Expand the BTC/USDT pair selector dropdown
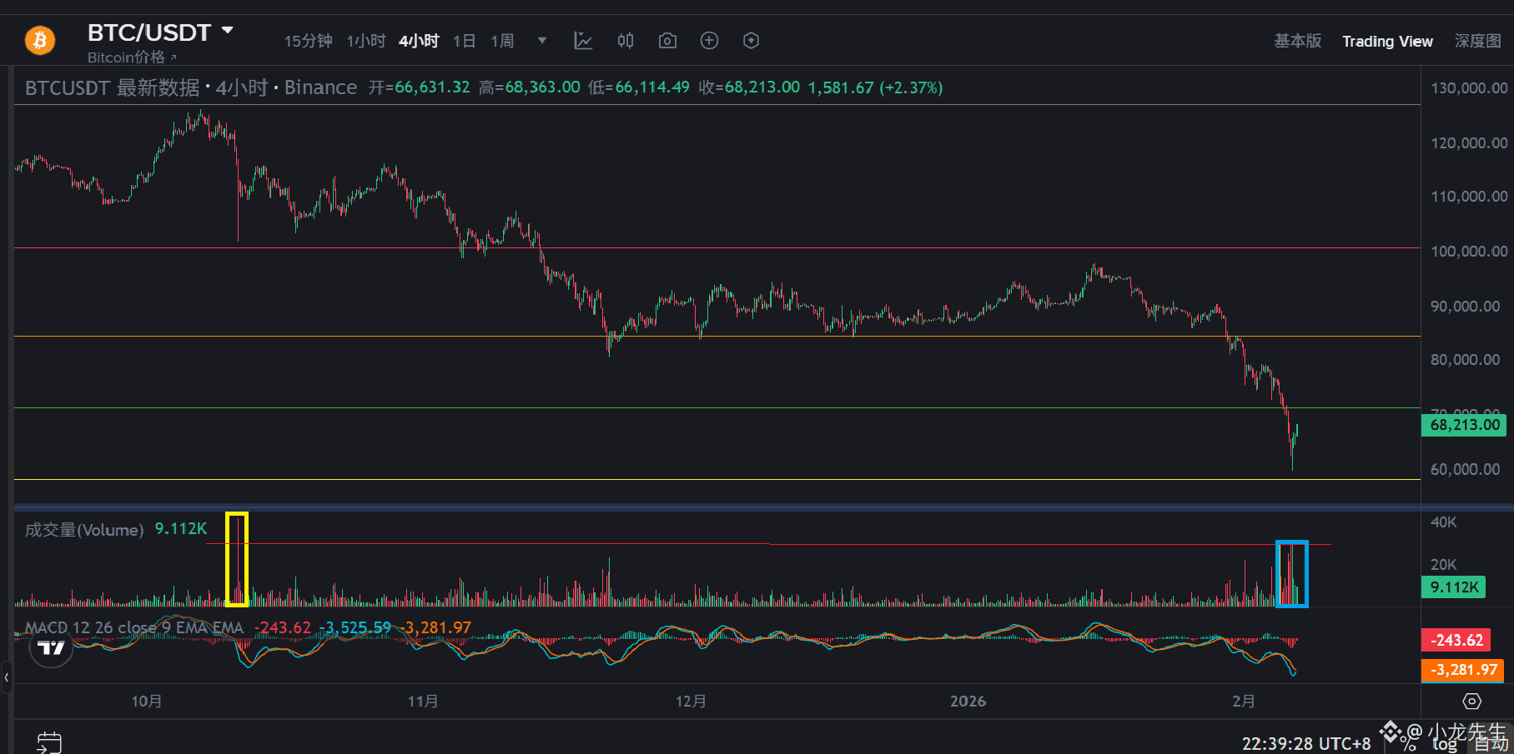This screenshot has height=754, width=1514. (227, 32)
